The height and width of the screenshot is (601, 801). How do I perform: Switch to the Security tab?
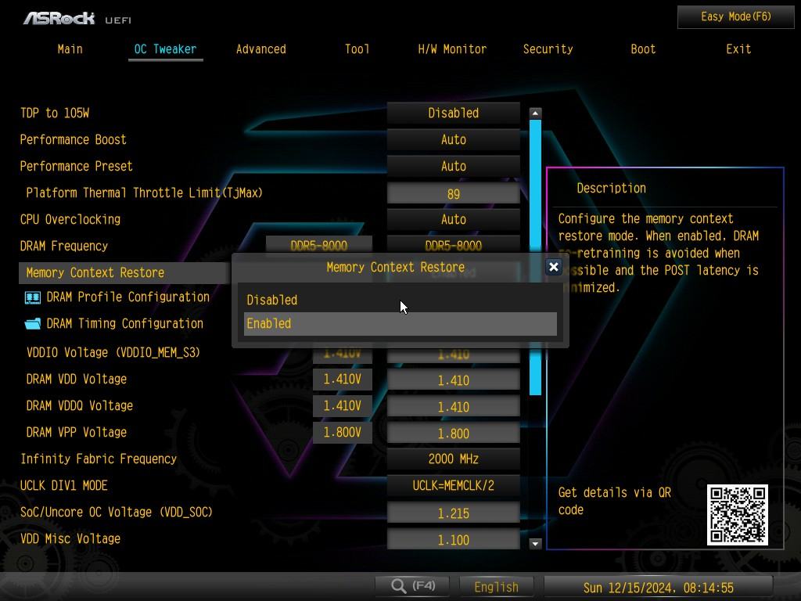pos(548,49)
